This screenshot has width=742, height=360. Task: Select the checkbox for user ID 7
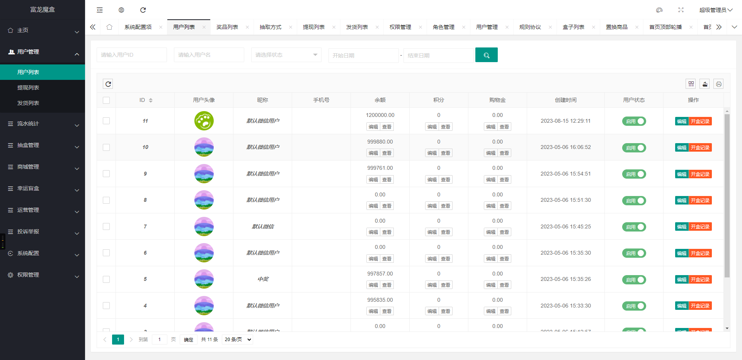106,226
